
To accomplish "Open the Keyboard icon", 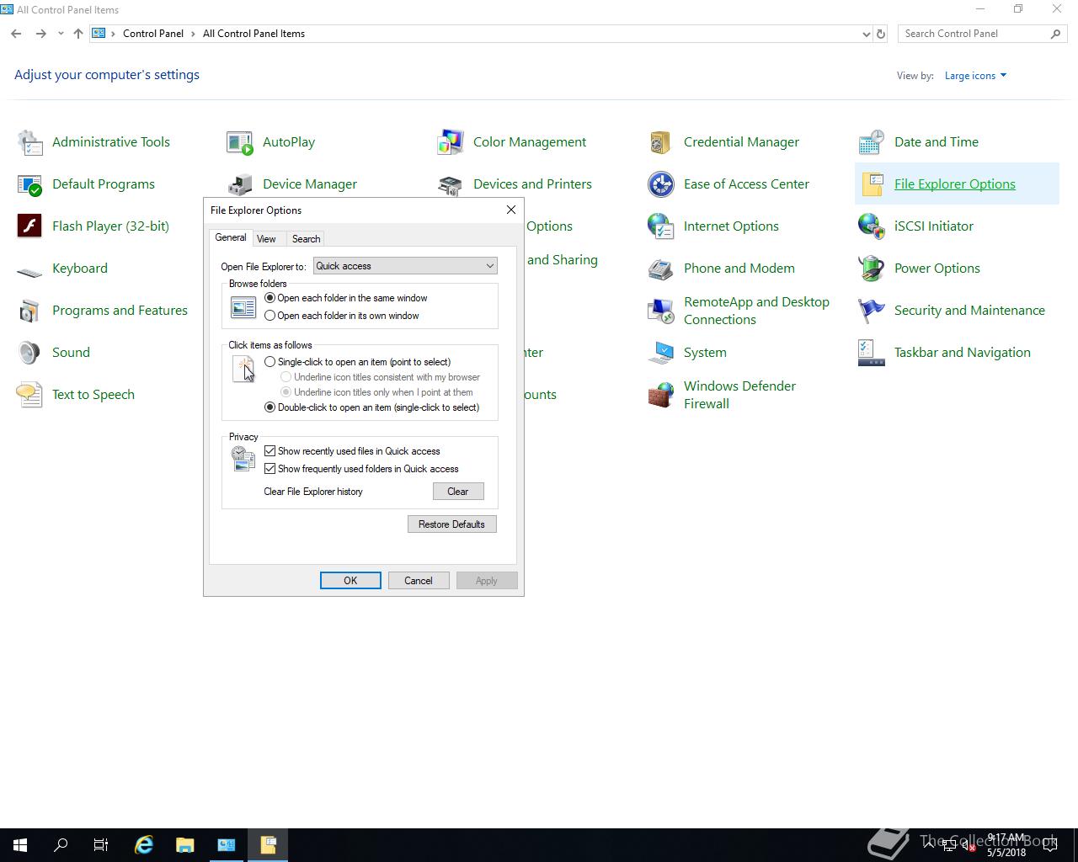I will pyautogui.click(x=29, y=271).
